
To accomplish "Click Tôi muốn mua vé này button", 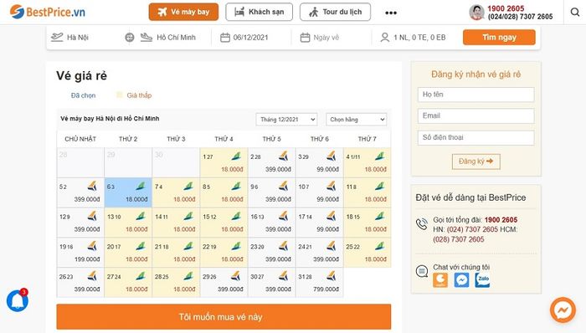I will [x=224, y=317].
